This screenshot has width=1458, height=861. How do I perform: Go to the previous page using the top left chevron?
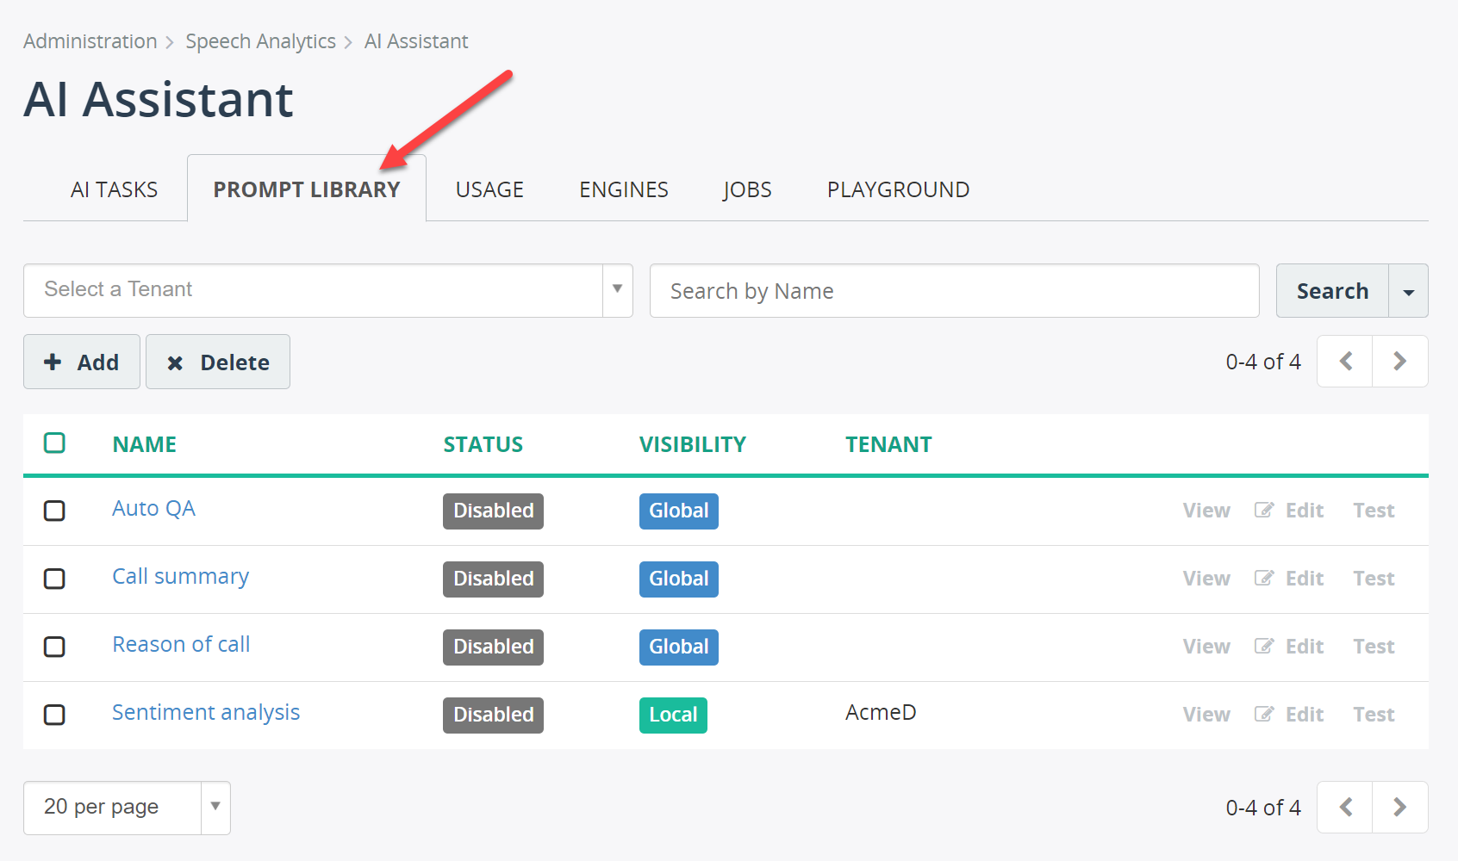point(1345,362)
